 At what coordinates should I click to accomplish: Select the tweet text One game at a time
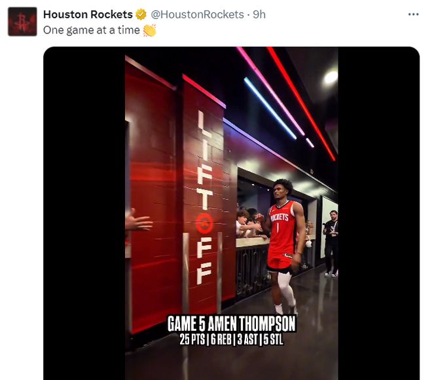point(92,30)
